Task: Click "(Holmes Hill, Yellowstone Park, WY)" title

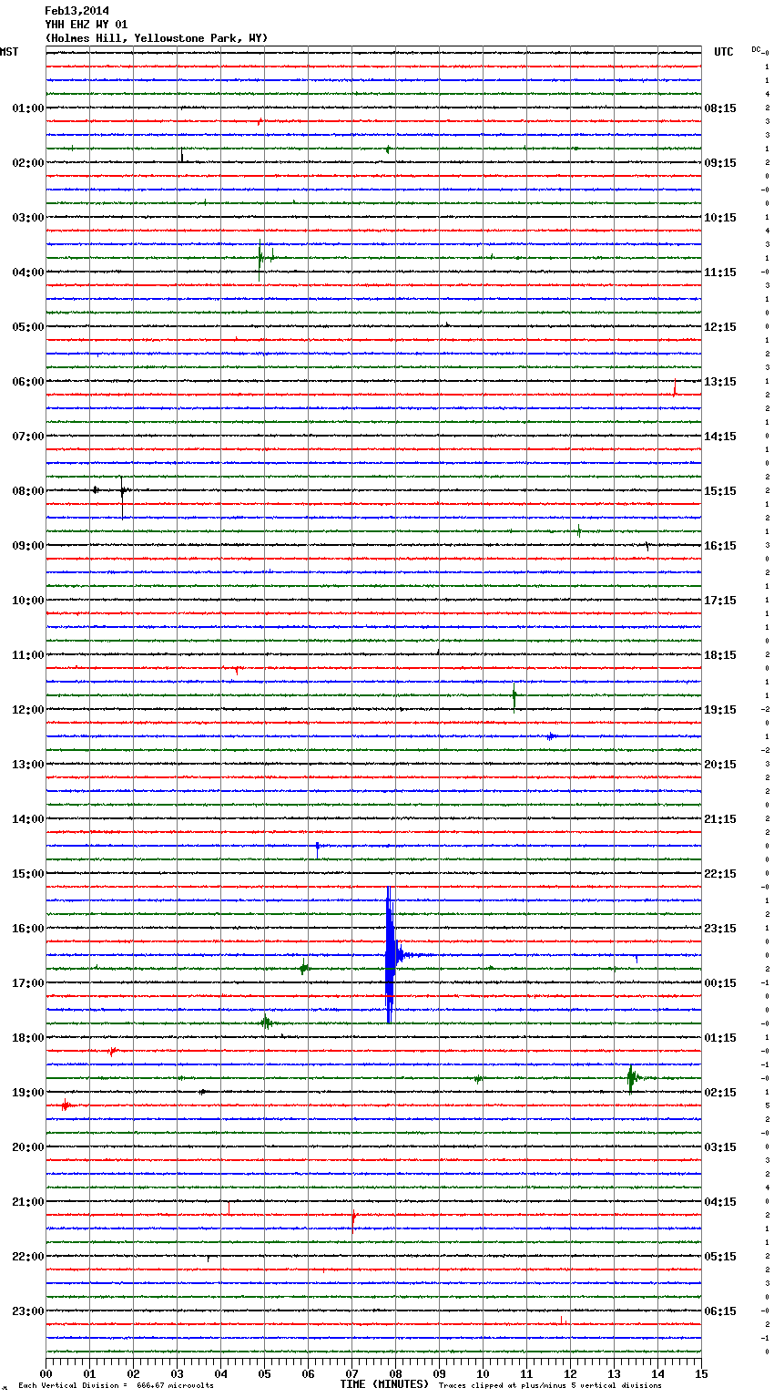Action: (157, 38)
